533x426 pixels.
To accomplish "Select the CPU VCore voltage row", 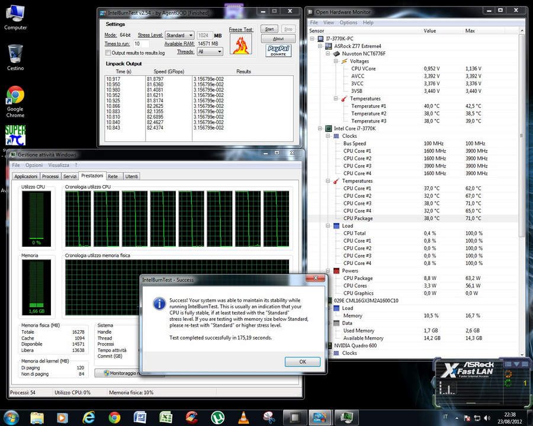I will (x=413, y=69).
